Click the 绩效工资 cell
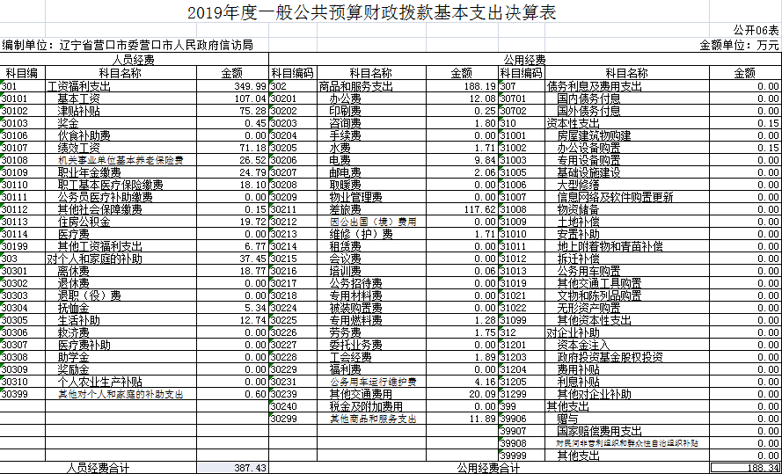The height and width of the screenshot is (474, 782). pyautogui.click(x=121, y=148)
